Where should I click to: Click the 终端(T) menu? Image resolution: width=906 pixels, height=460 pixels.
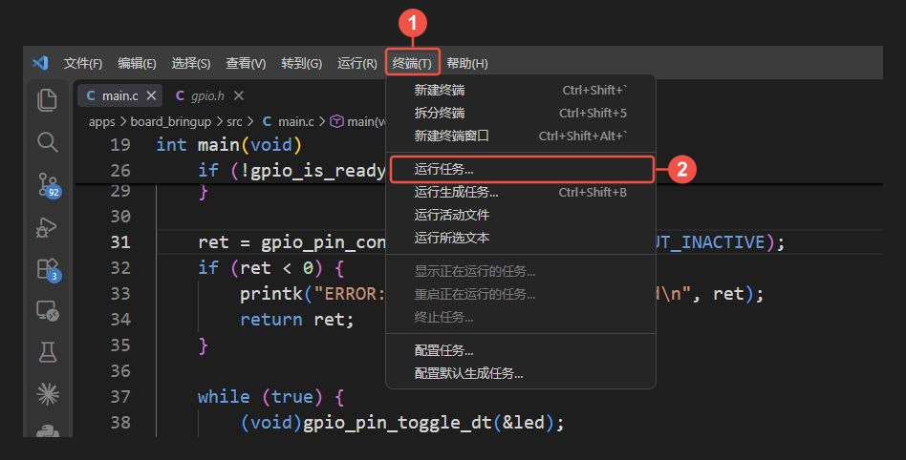pos(412,63)
